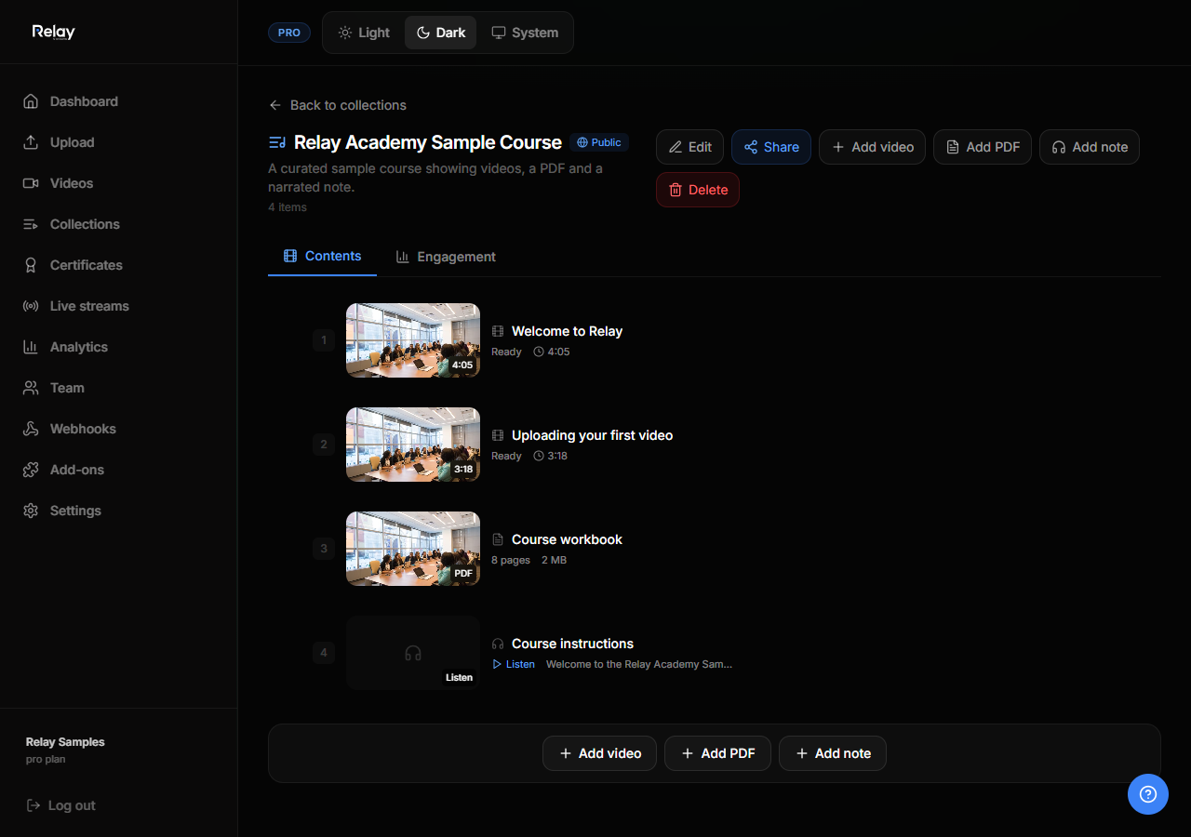Delete the collection
The height and width of the screenshot is (837, 1191).
point(698,190)
